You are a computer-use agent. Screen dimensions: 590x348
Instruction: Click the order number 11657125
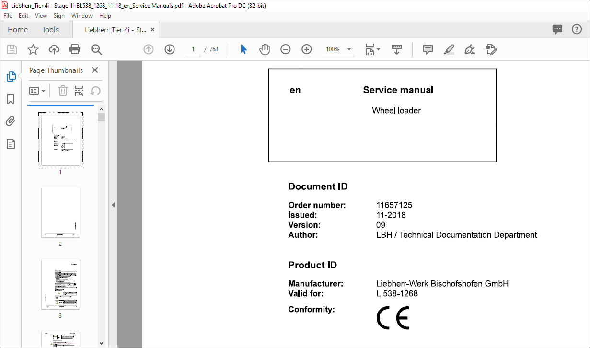pyautogui.click(x=394, y=205)
